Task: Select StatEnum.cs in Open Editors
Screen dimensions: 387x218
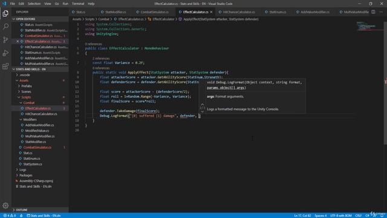Action: (33, 53)
